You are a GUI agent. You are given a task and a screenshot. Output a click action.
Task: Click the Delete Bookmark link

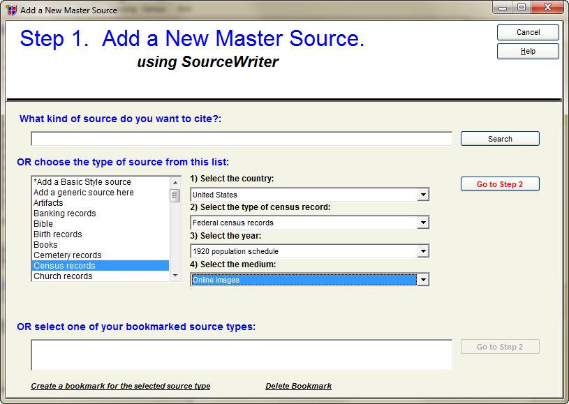click(x=298, y=386)
